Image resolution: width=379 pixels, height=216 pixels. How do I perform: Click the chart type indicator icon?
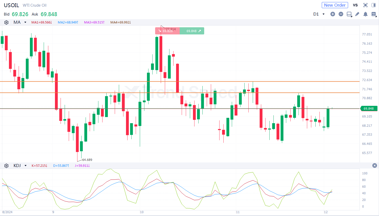pos(374,14)
